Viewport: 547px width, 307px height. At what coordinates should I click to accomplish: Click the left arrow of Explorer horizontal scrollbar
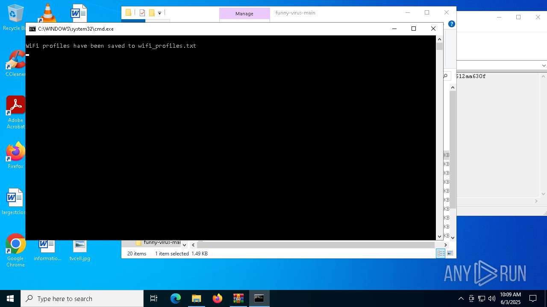(x=193, y=245)
